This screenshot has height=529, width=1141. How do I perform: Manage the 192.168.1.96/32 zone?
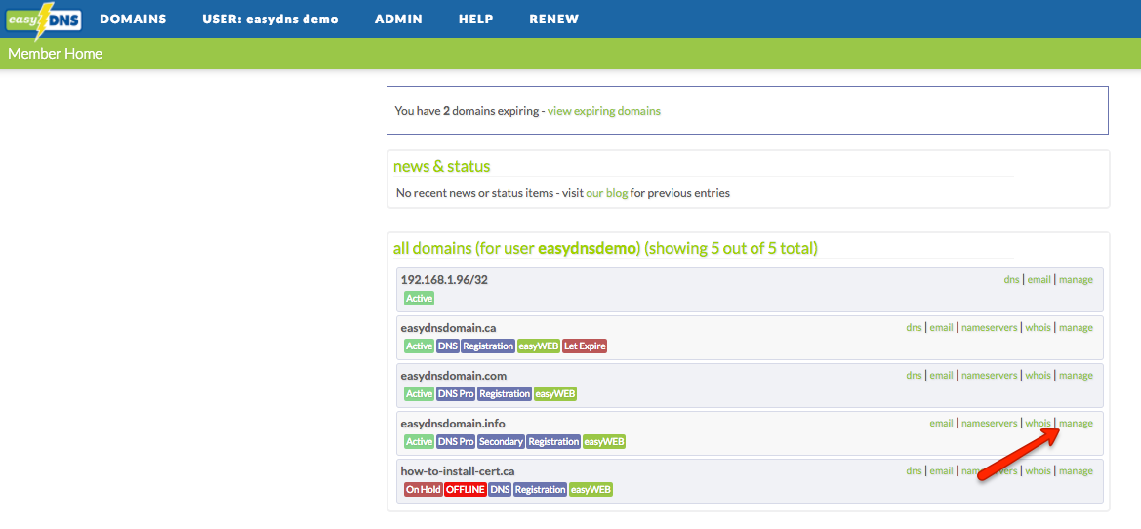[x=1076, y=279]
